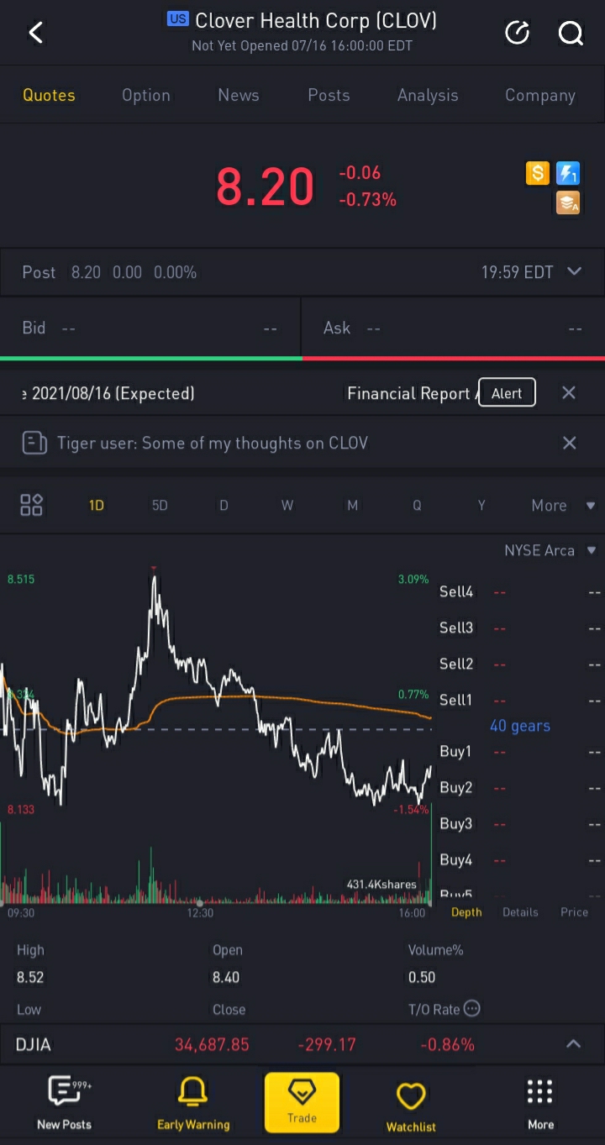Tap the yellow Trade button

coord(302,1102)
